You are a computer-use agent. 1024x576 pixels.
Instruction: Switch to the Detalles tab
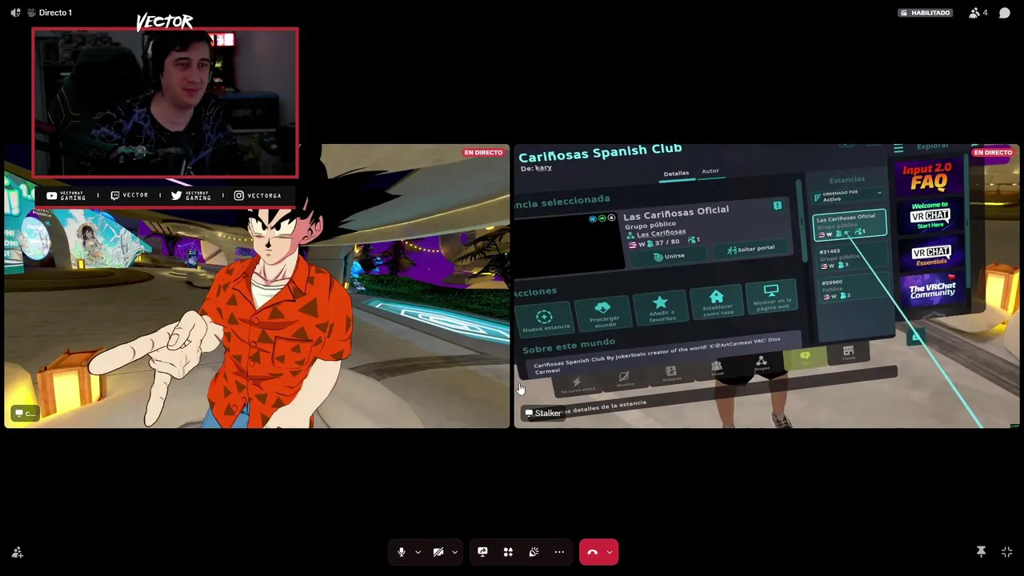(676, 174)
